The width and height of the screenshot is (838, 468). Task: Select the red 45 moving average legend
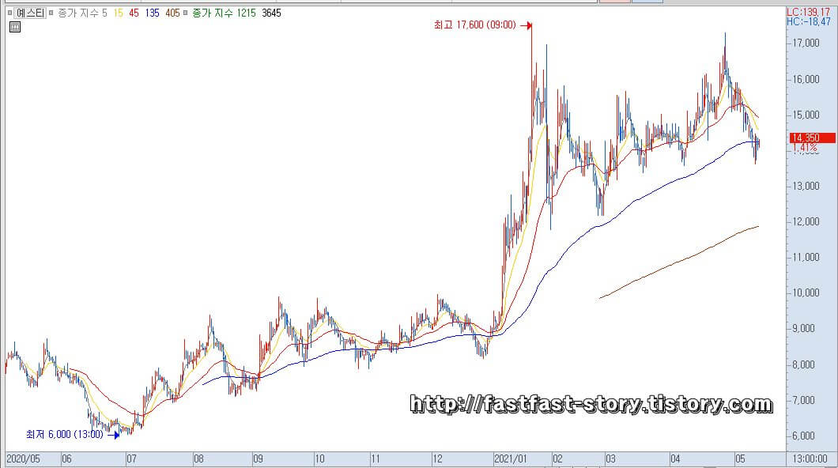(x=134, y=13)
